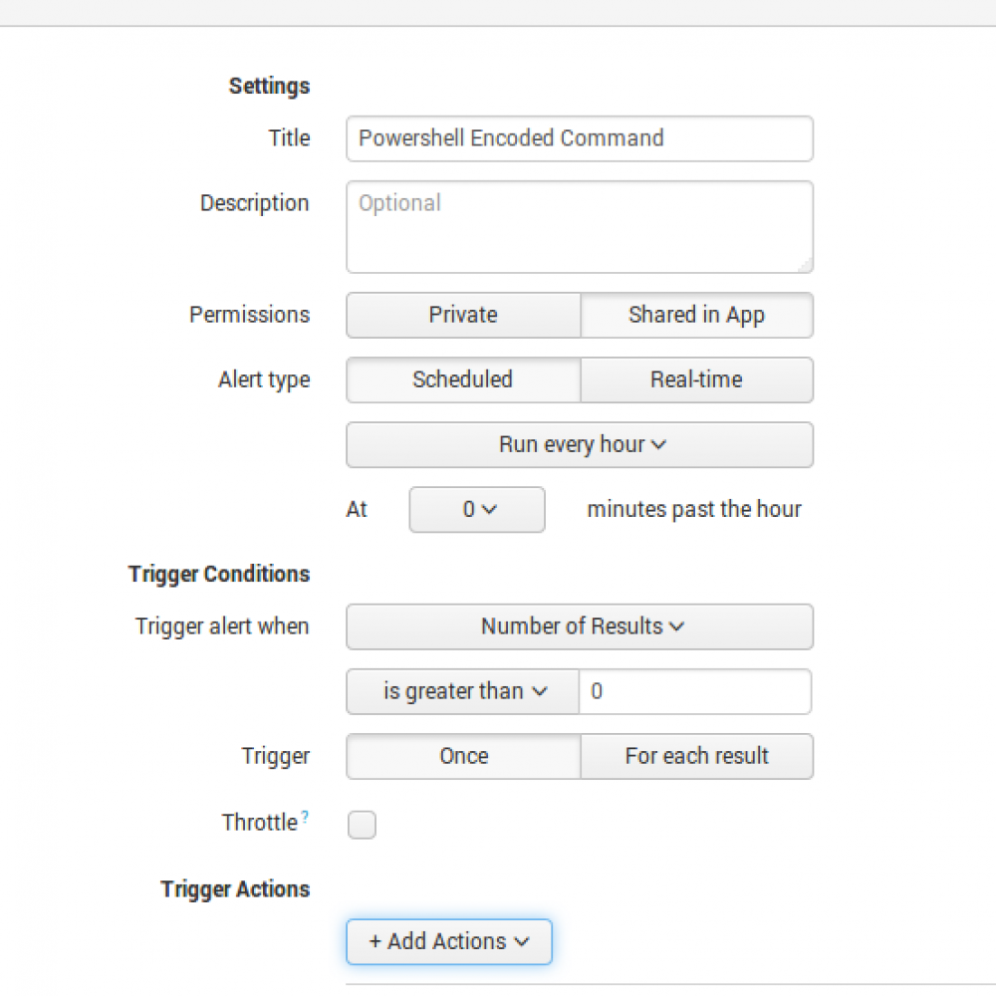Screen dimensions: 996x996
Task: Set Permissions to Private
Action: 463,315
